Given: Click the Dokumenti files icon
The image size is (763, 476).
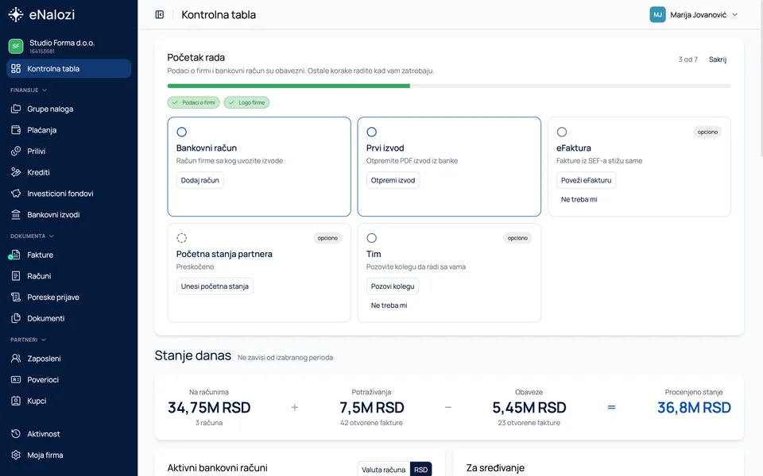Looking at the screenshot, I should click(16, 318).
